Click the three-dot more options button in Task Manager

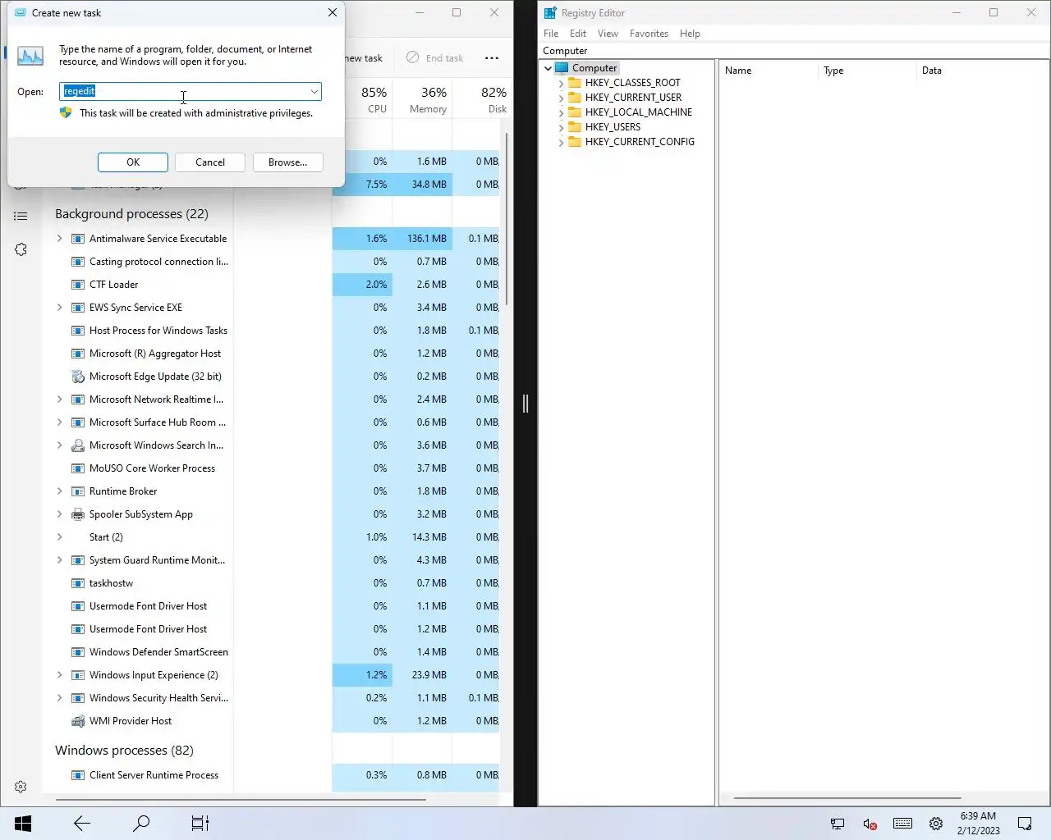492,58
